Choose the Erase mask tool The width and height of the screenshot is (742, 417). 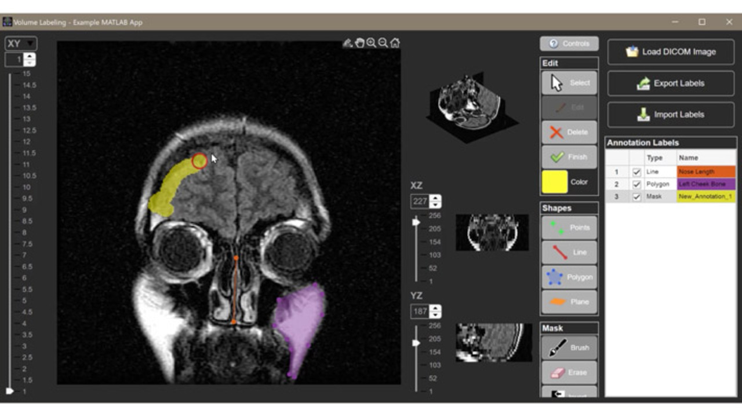coord(569,372)
